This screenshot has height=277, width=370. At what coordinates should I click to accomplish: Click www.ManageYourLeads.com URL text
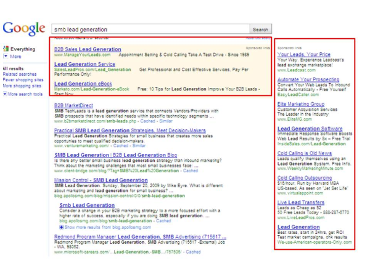[83, 55]
